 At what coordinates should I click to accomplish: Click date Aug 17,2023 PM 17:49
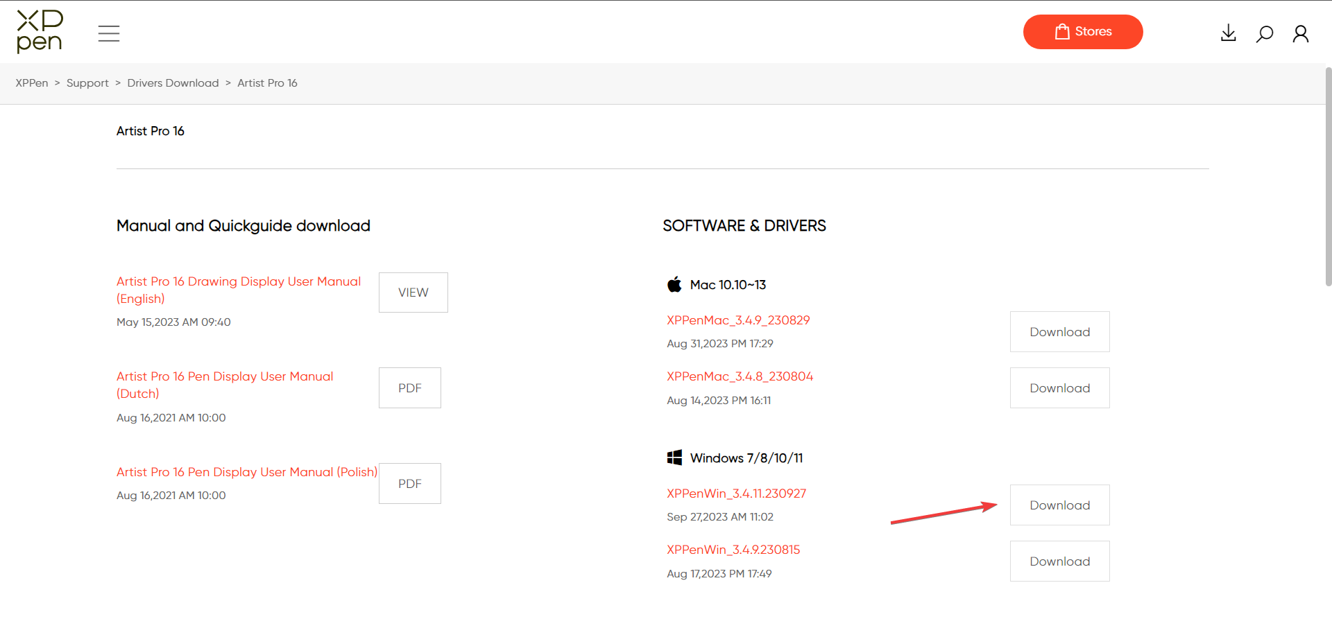click(x=719, y=574)
